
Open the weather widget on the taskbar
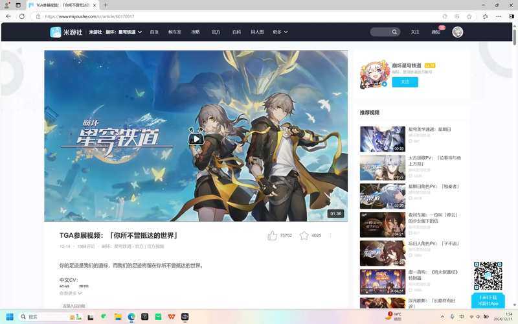click(394, 316)
